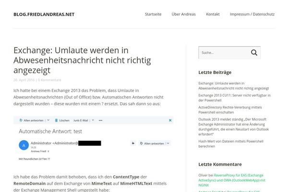Viewport: 288px width, 192px height.
Task: Open the BLOG.FRIEDLANDREAS.NET site title
Action: 44,14
